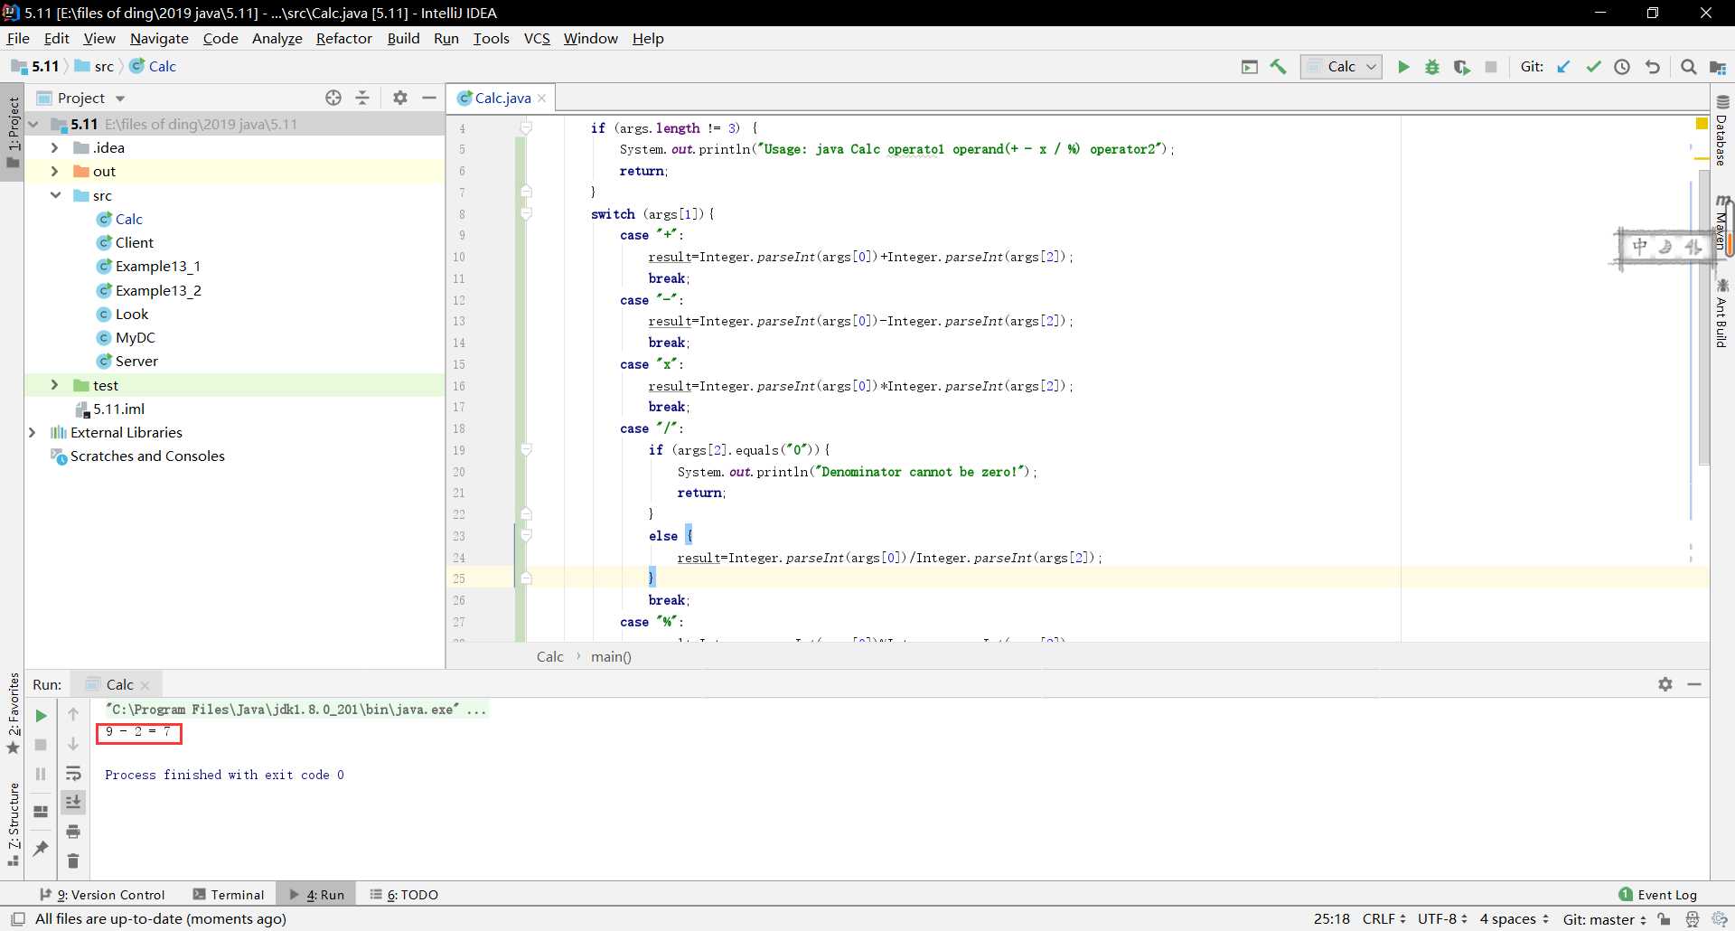Collapse all in Project panel
This screenshot has width=1735, height=931.
pos(362,98)
